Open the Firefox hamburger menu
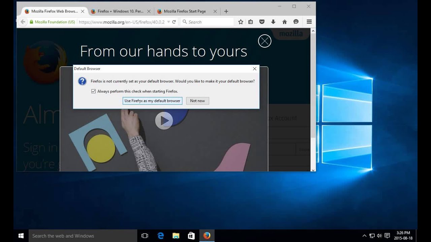Screen dimensions: 431x242 click(x=309, y=22)
